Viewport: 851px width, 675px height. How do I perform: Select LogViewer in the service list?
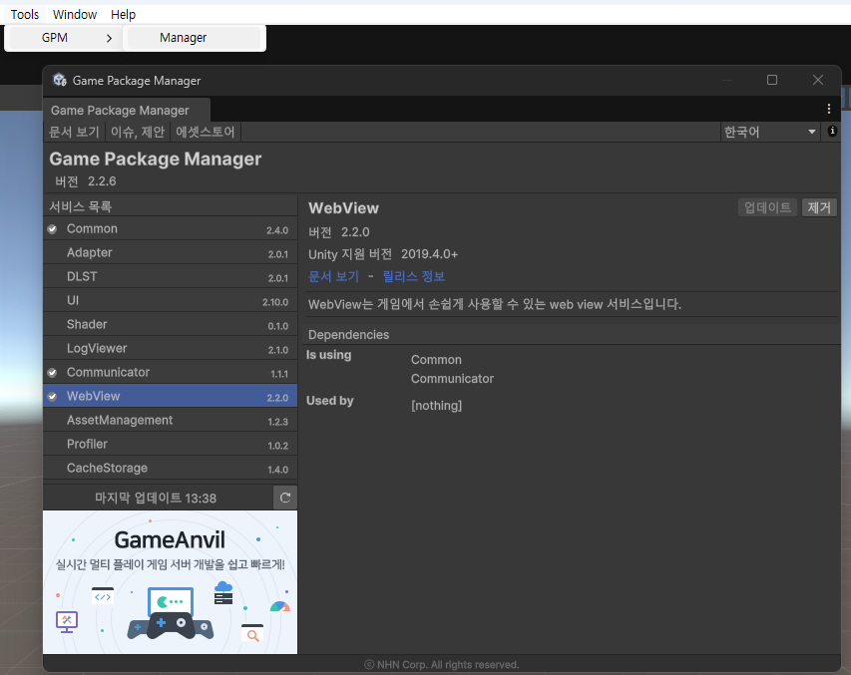coord(170,348)
